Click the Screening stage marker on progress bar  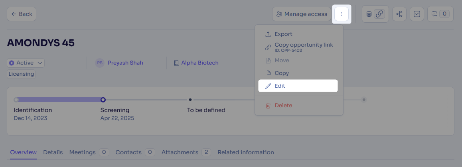103,100
